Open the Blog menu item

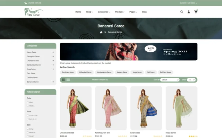[144, 12]
